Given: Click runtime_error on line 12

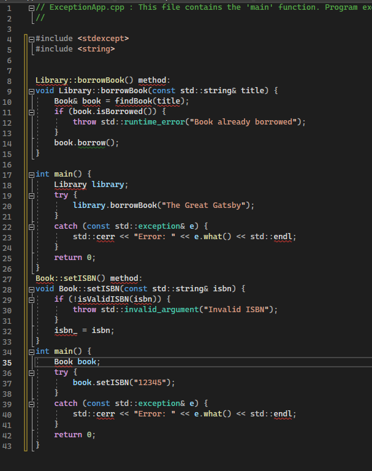Looking at the screenshot, I should coord(154,122).
